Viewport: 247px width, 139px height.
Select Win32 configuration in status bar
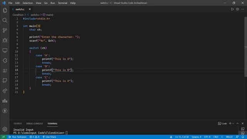[x=229, y=137]
